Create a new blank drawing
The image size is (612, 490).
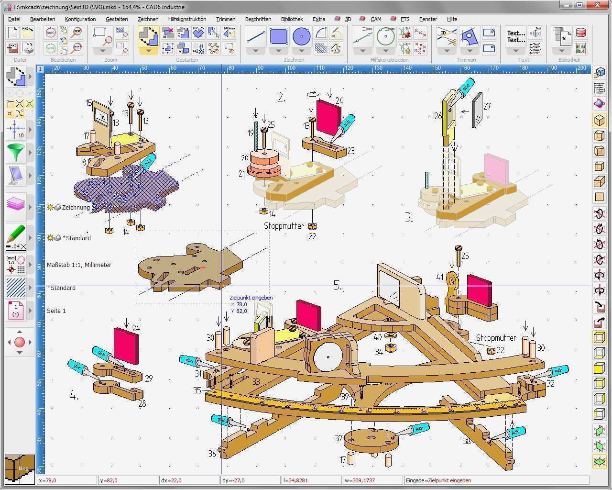(x=12, y=33)
